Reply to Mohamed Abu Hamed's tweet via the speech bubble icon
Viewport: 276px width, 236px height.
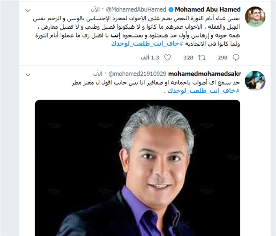[x=236, y=57]
